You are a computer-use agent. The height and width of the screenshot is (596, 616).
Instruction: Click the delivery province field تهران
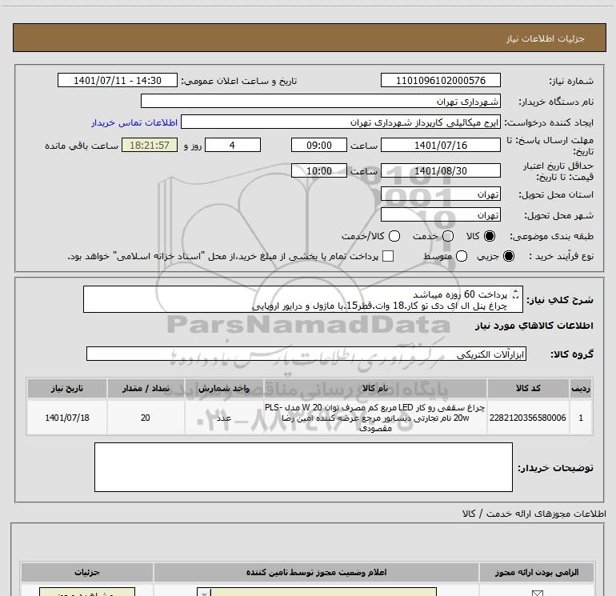click(440, 194)
